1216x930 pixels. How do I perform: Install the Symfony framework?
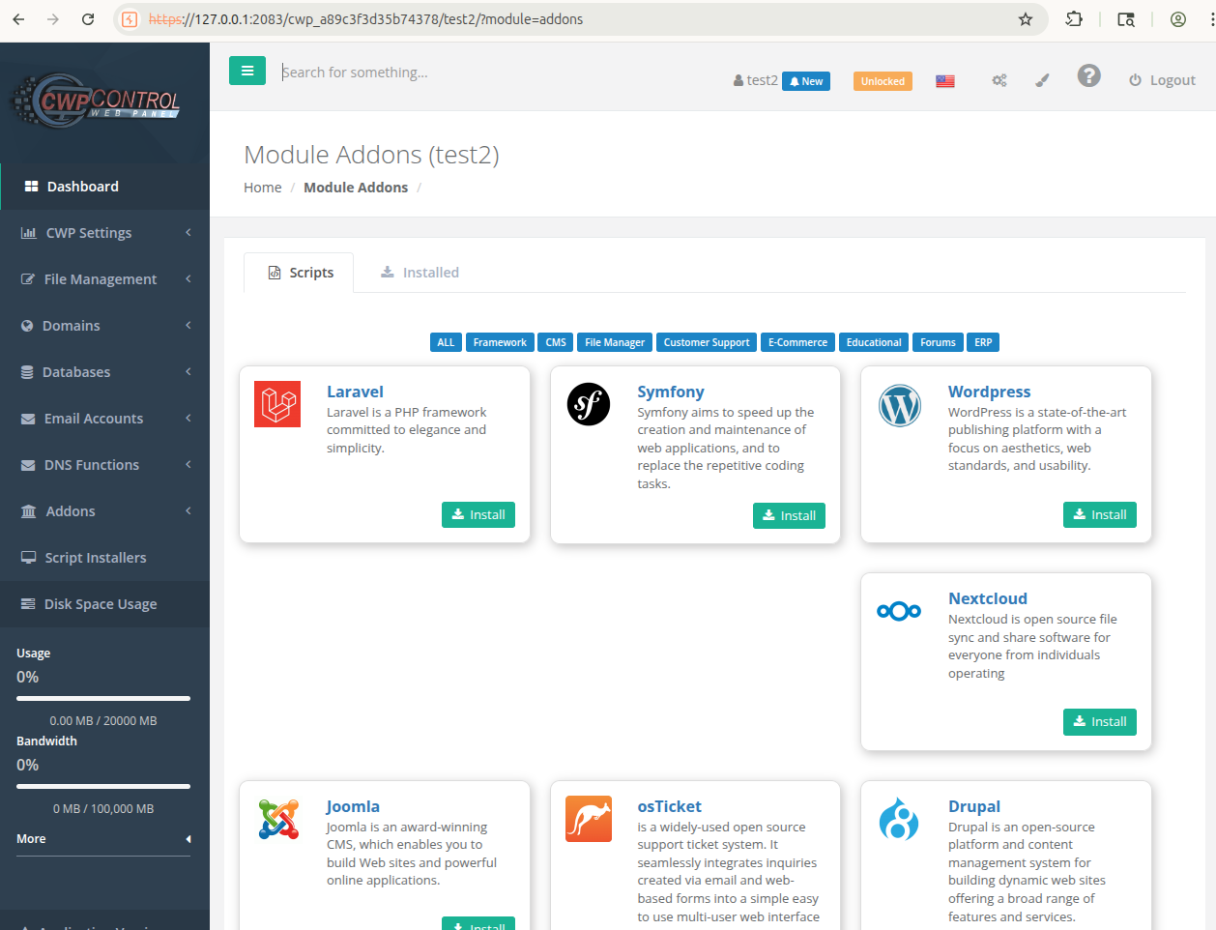point(789,516)
